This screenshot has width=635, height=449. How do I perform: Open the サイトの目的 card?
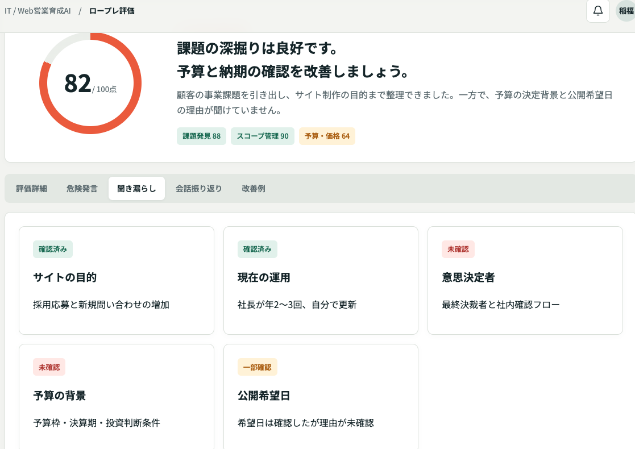point(117,280)
